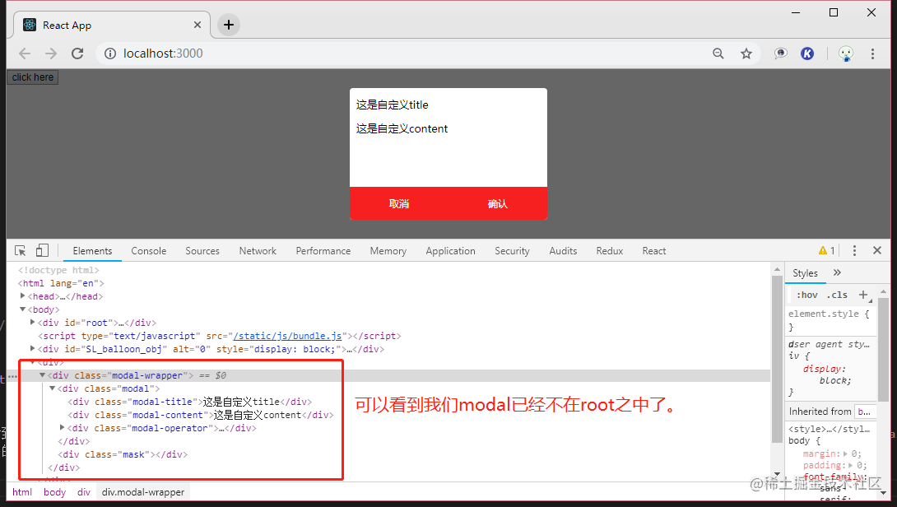Expand the div id="root" node
The height and width of the screenshot is (507, 897).
click(x=33, y=322)
